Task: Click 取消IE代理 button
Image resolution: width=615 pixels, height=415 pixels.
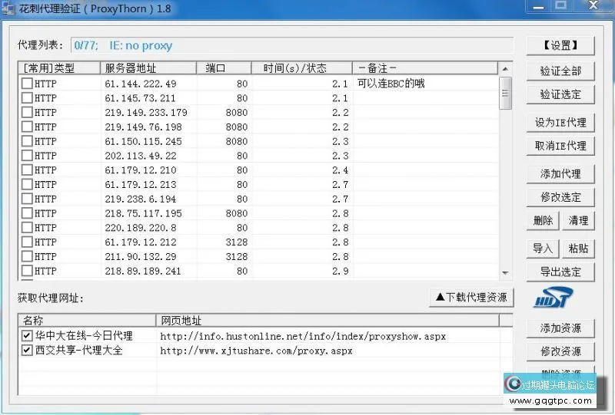Action: [x=560, y=146]
